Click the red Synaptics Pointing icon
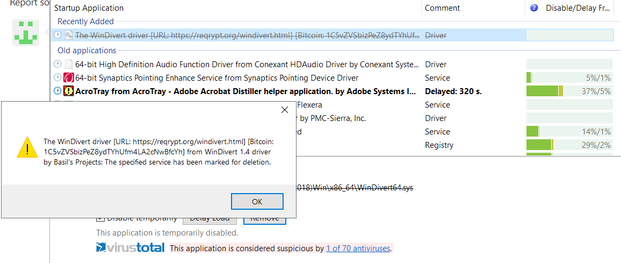The width and height of the screenshot is (621, 263). (69, 77)
